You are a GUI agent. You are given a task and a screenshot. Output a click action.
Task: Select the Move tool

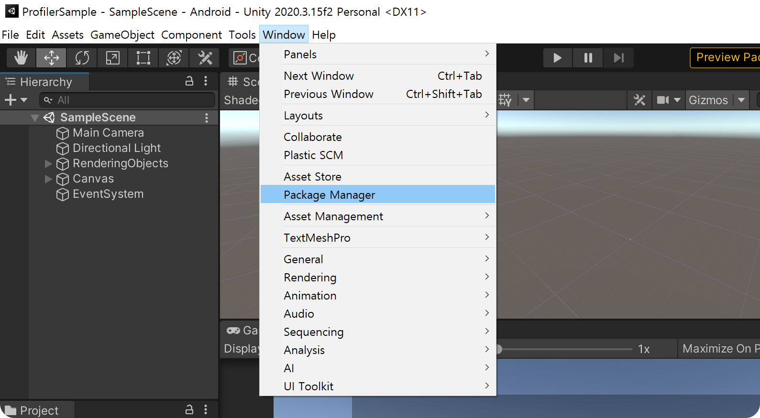pos(51,58)
